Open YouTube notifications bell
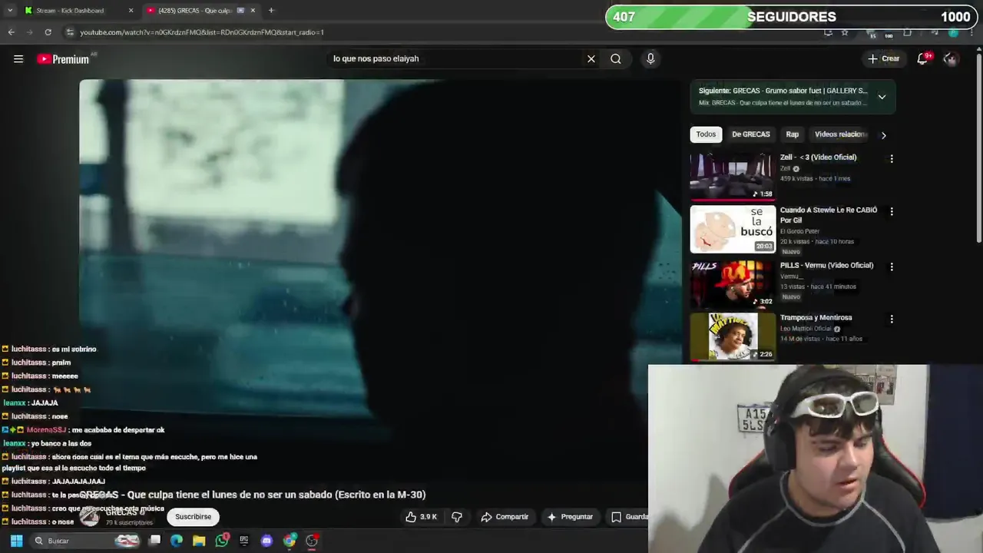This screenshot has height=553, width=983. pyautogui.click(x=922, y=59)
